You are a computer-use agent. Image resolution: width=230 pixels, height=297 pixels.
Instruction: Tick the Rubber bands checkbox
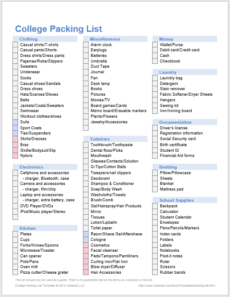155,272
